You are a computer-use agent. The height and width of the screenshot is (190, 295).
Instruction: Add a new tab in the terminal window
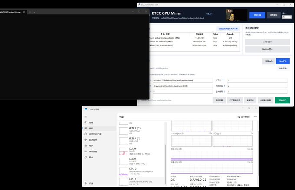click(30, 12)
